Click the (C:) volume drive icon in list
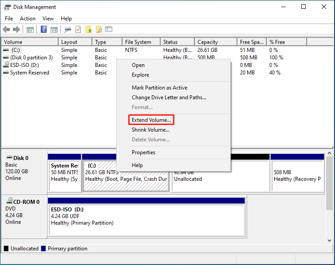This screenshot has width=335, height=265. (x=6, y=50)
